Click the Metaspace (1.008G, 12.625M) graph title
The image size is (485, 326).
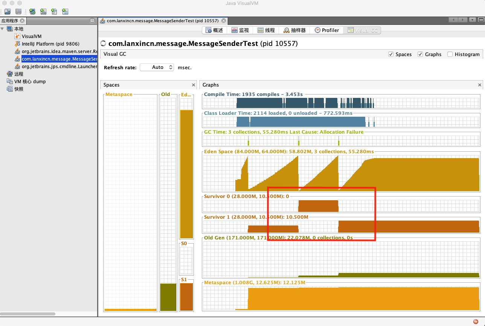point(255,282)
